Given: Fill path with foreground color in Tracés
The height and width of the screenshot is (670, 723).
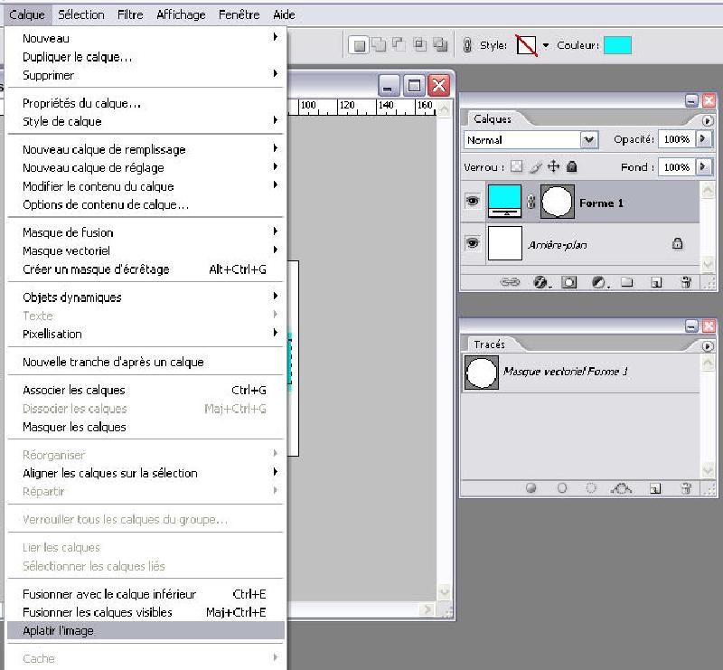Looking at the screenshot, I should click(x=531, y=487).
